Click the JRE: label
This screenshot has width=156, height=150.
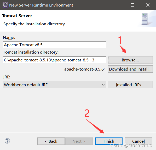pos(7,77)
